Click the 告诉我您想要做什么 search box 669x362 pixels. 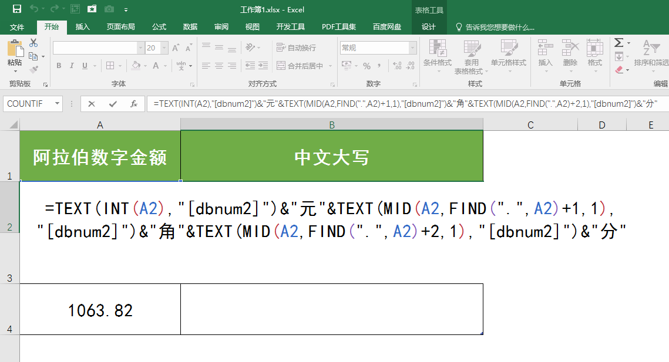pyautogui.click(x=495, y=27)
